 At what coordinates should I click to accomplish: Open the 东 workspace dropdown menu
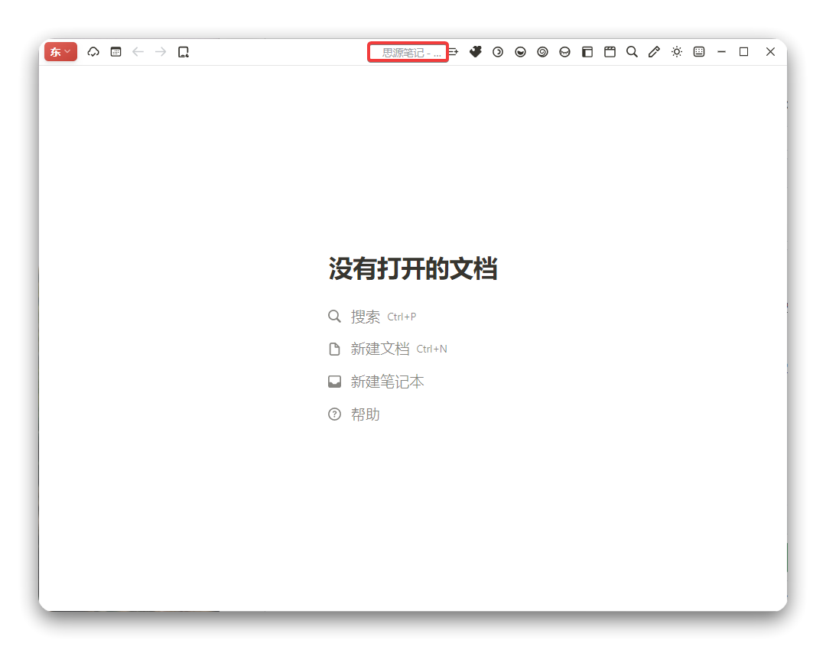(x=60, y=51)
